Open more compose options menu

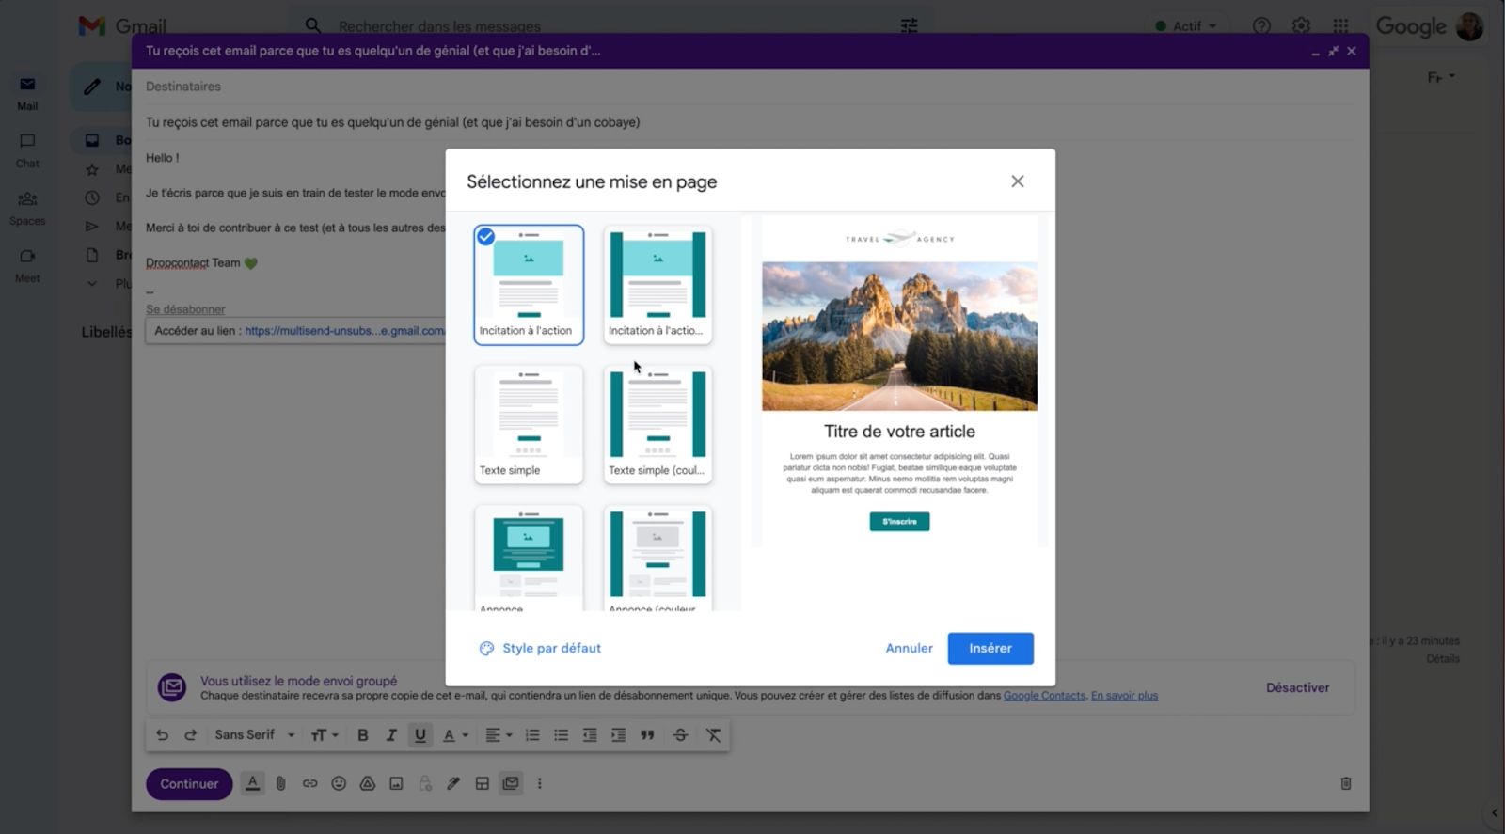[539, 783]
